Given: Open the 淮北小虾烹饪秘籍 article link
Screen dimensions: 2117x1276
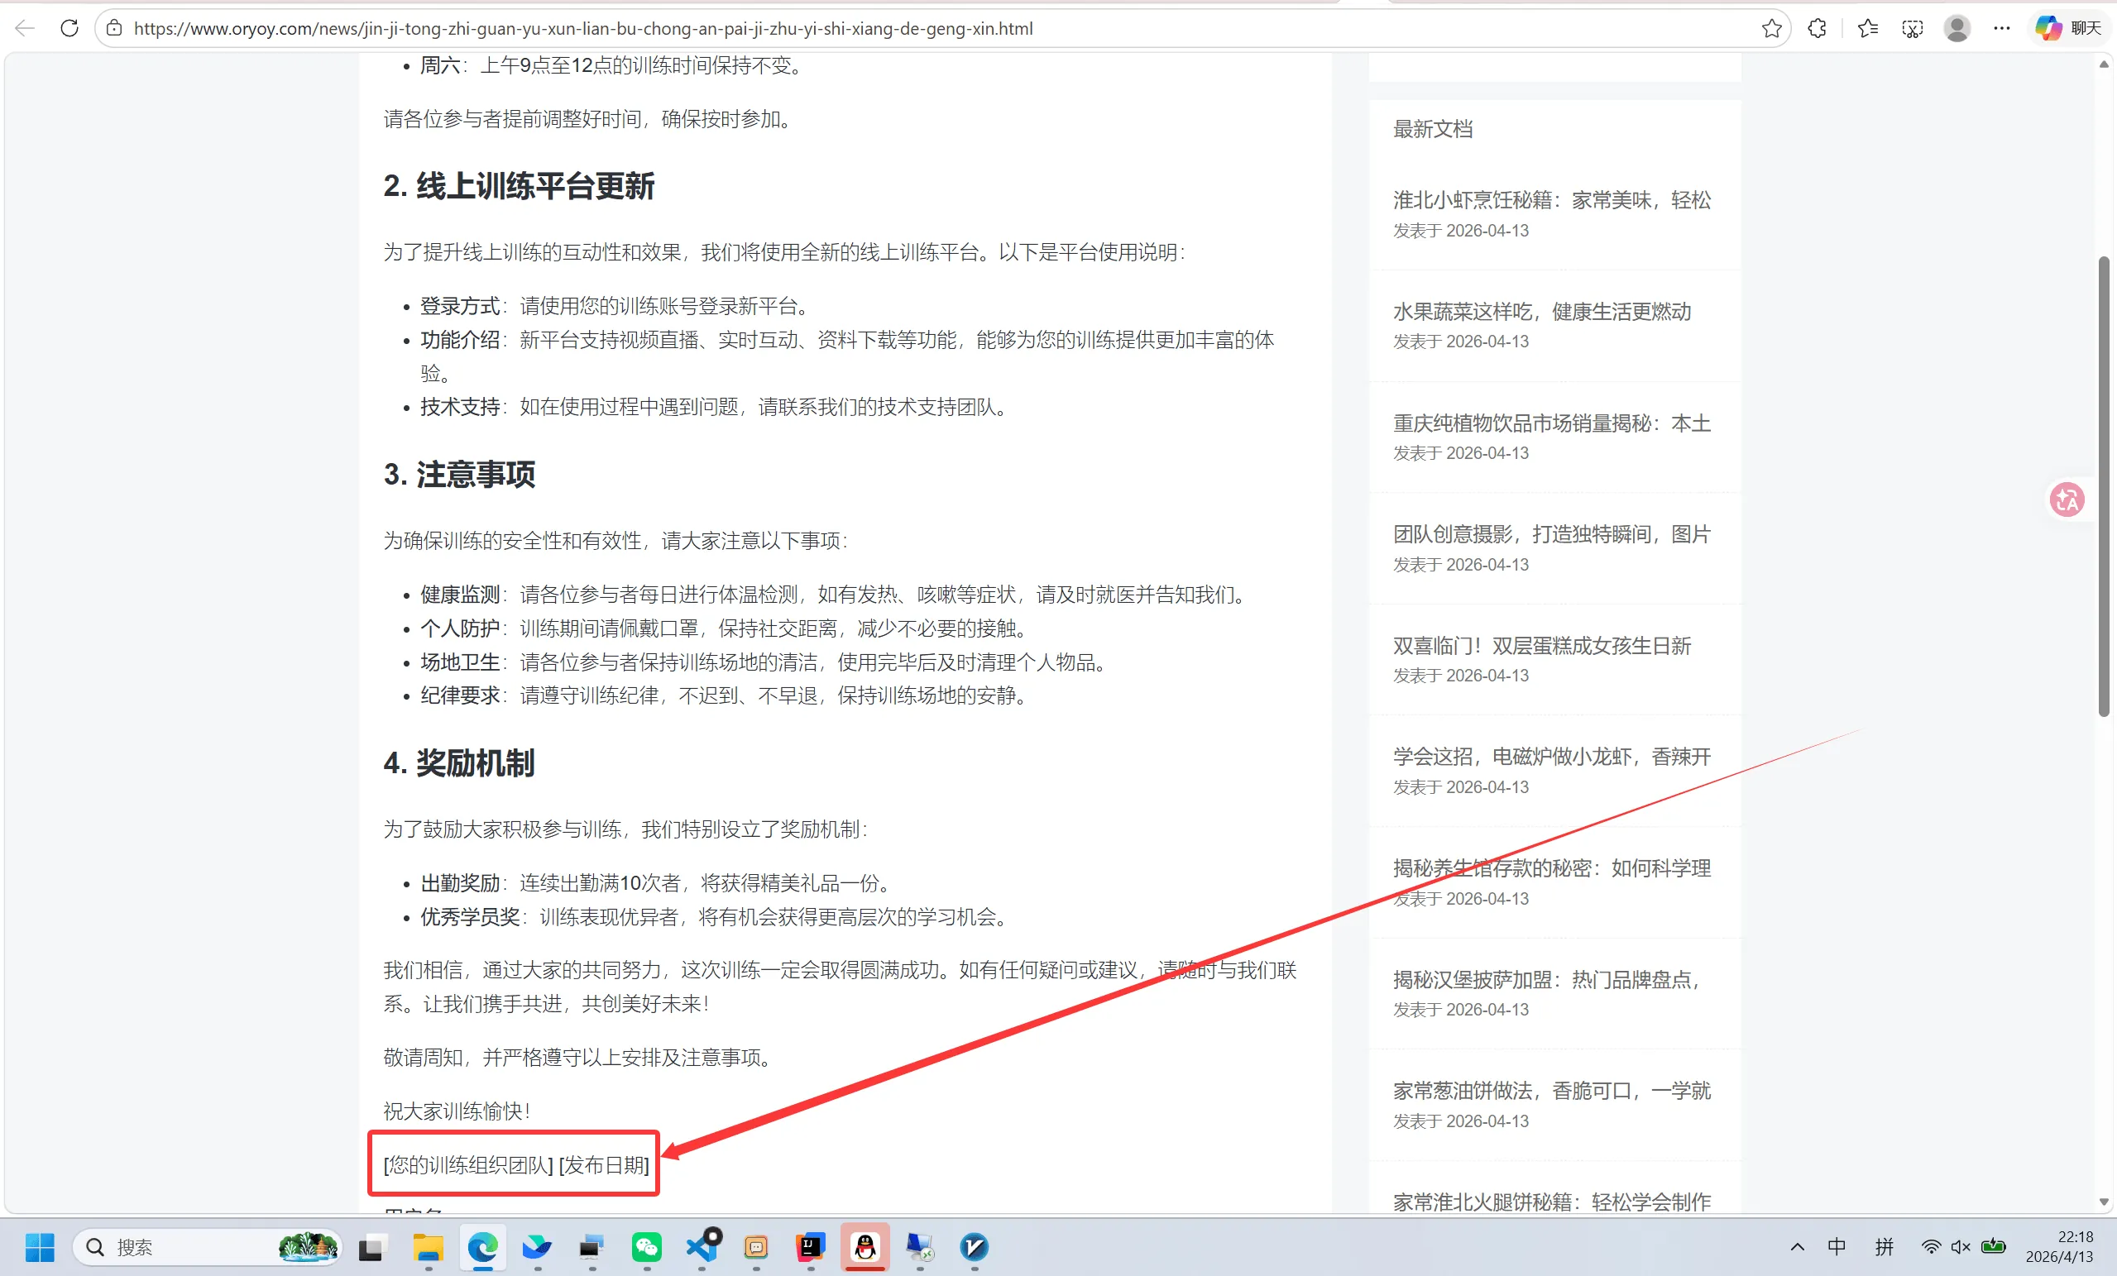Looking at the screenshot, I should (1551, 200).
